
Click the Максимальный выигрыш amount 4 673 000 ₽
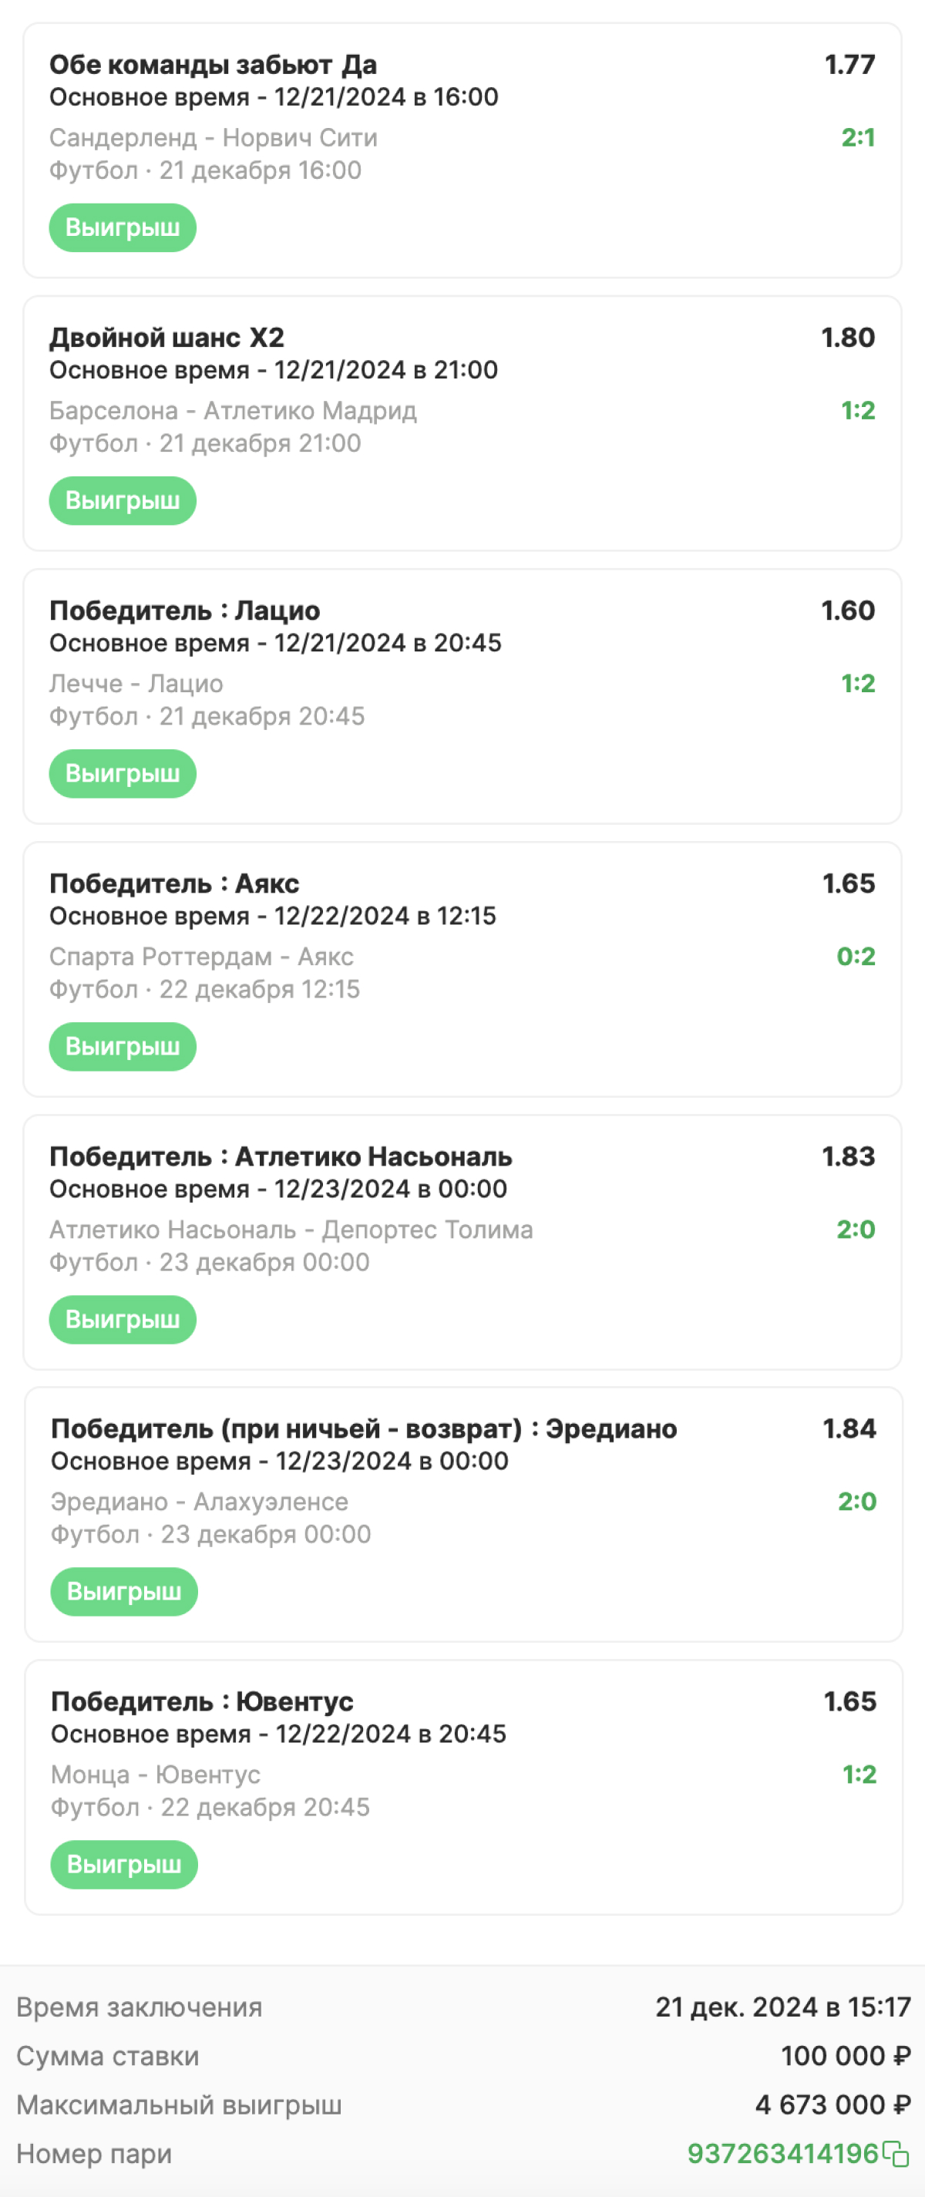pos(833,2105)
